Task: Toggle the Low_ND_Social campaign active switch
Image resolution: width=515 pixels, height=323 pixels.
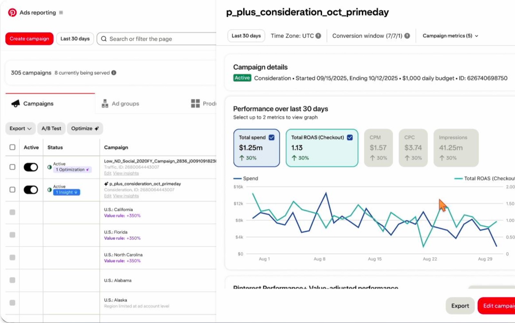Action: click(x=31, y=167)
